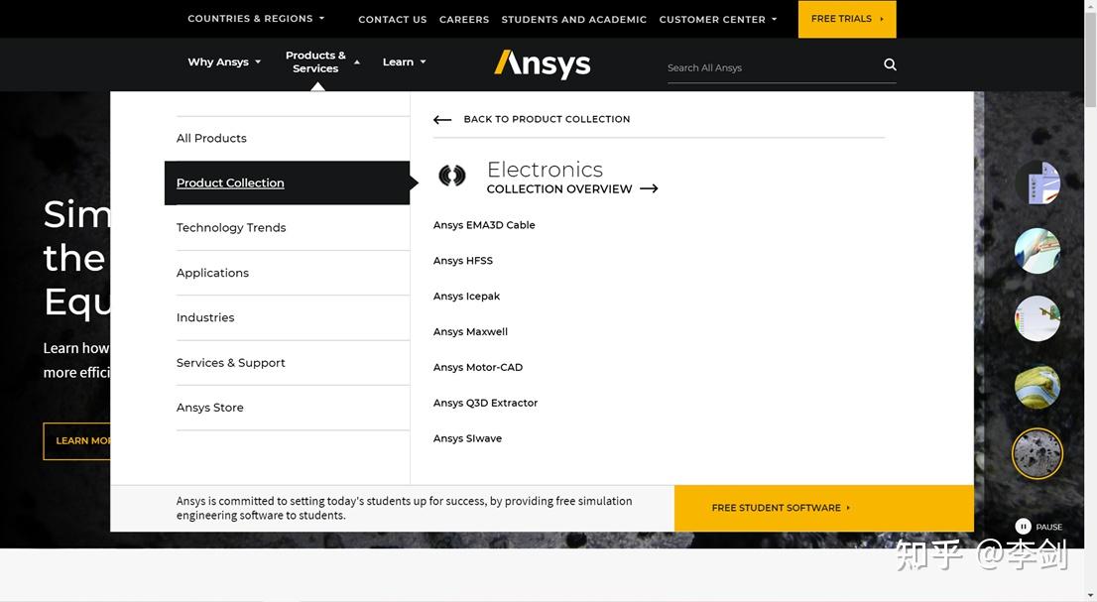Click the search magnifier icon
The image size is (1097, 602).
pyautogui.click(x=890, y=64)
